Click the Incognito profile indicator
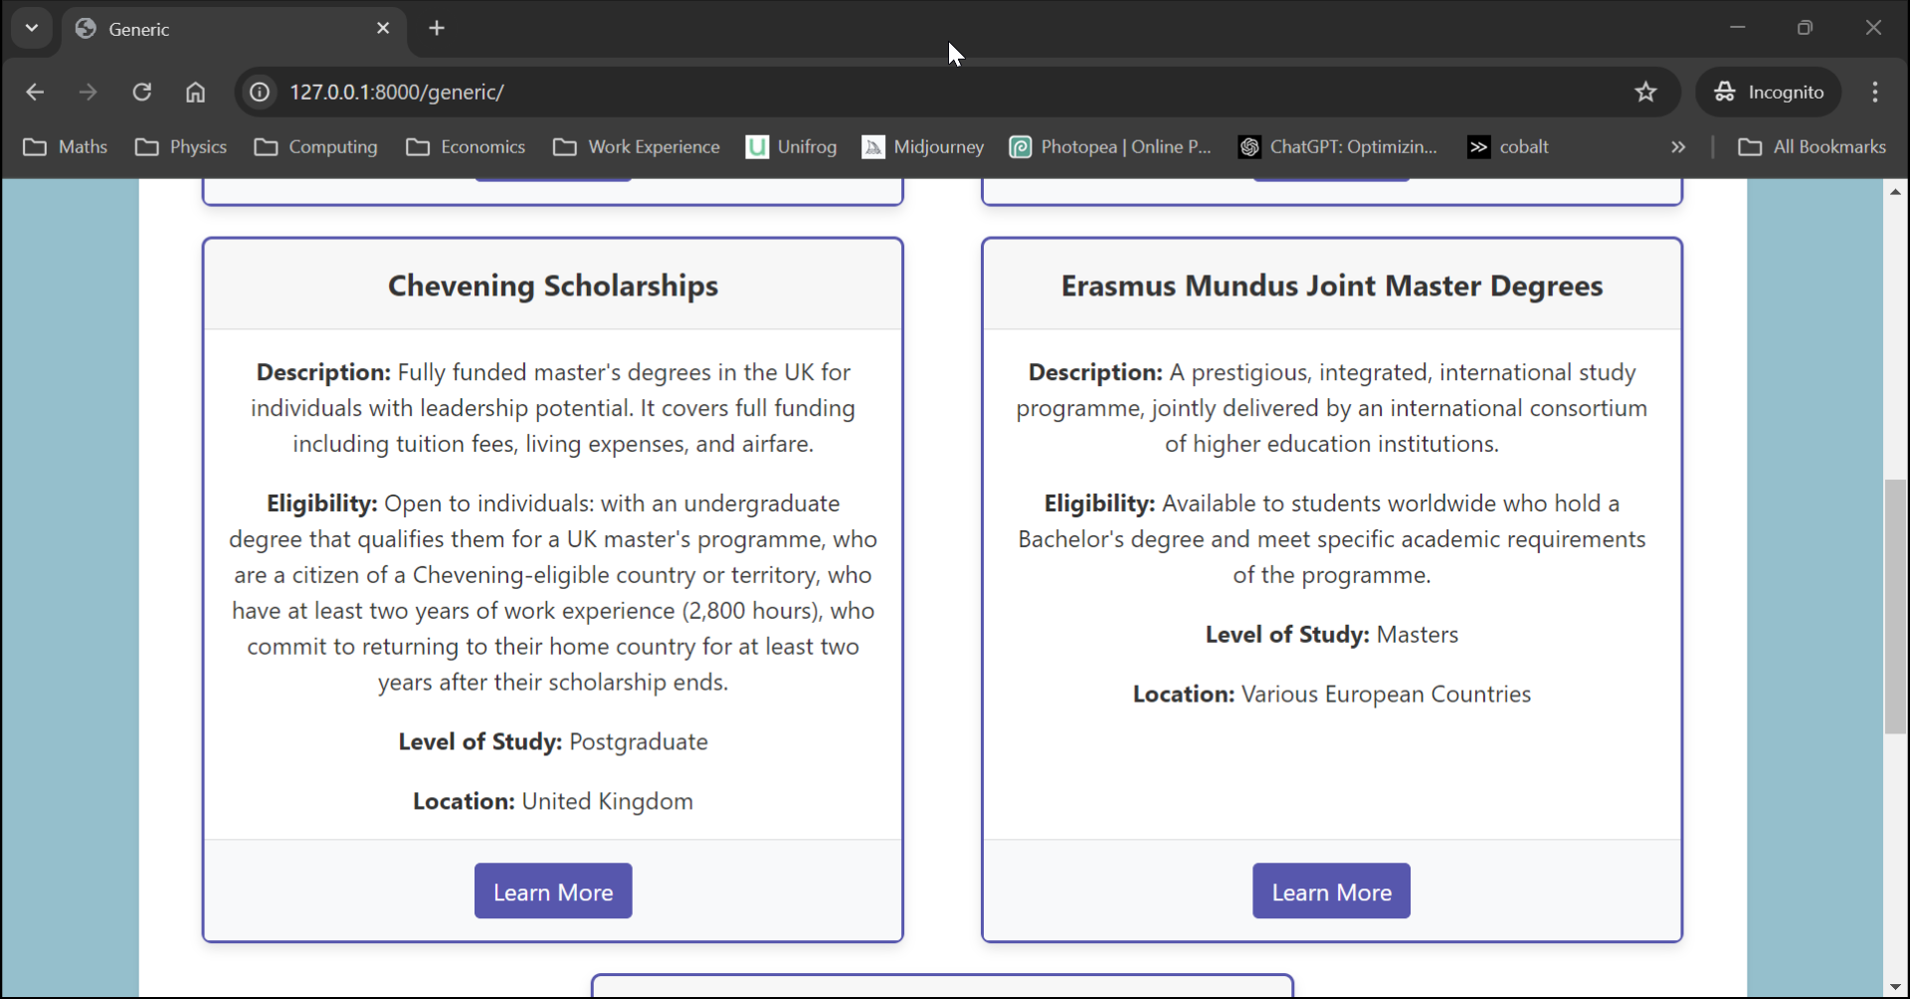This screenshot has height=999, width=1910. 1769,93
